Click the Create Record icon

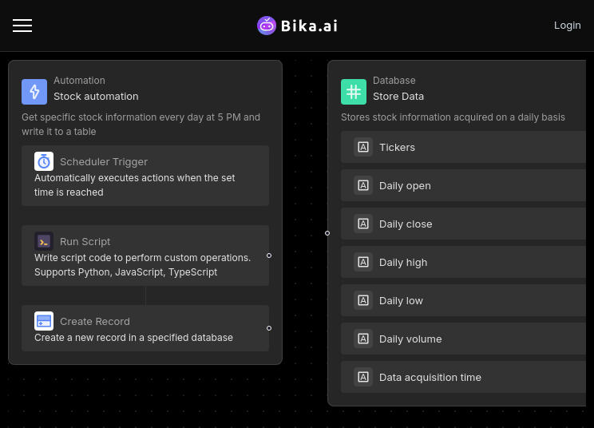tap(44, 321)
